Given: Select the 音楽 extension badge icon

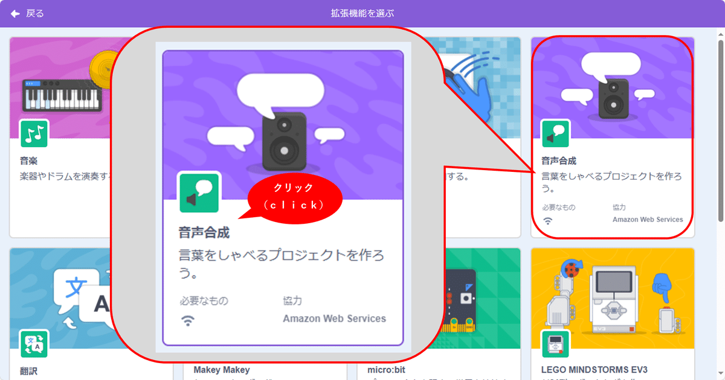Looking at the screenshot, I should (x=34, y=134).
